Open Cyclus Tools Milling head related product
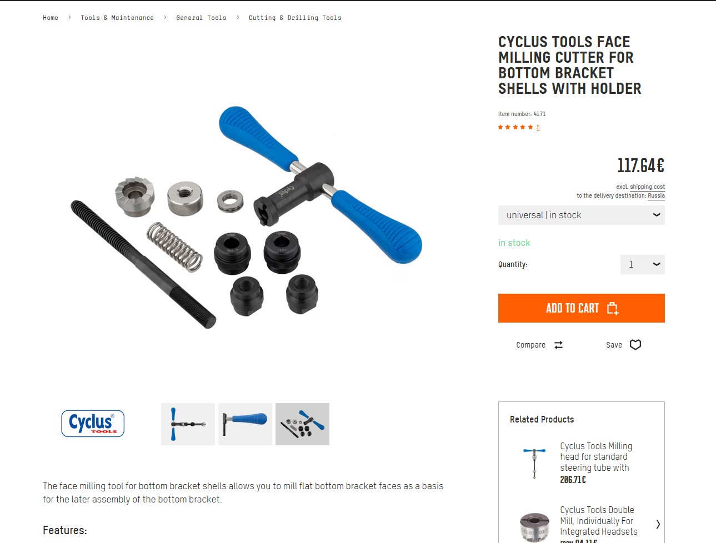This screenshot has height=543, width=716. (x=596, y=457)
